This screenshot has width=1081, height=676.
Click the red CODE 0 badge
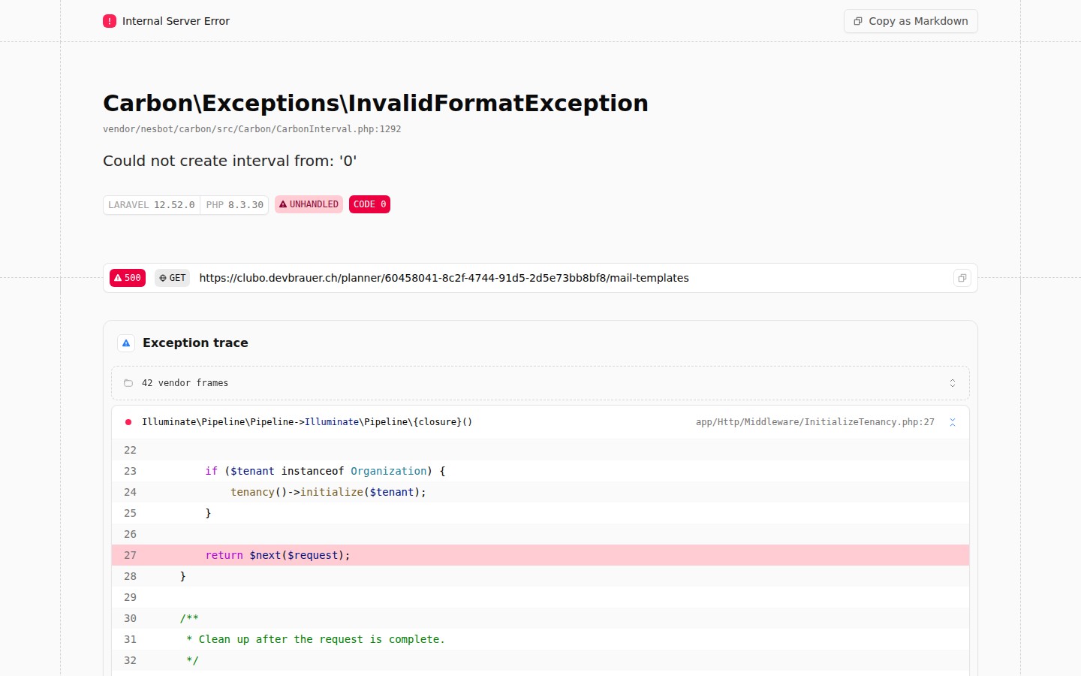point(369,204)
